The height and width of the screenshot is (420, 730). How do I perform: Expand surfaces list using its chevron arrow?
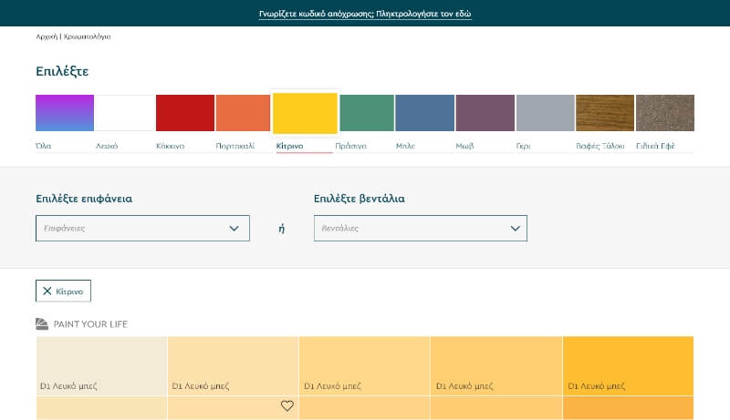[x=235, y=229]
